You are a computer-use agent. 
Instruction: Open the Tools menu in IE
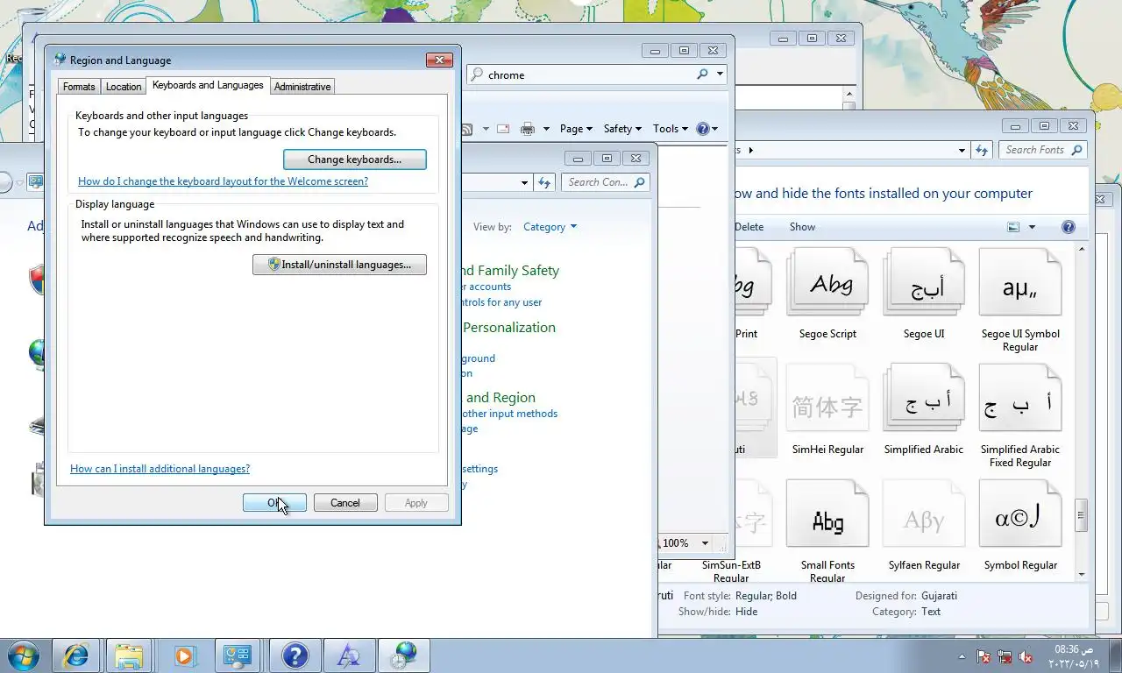pyautogui.click(x=671, y=129)
